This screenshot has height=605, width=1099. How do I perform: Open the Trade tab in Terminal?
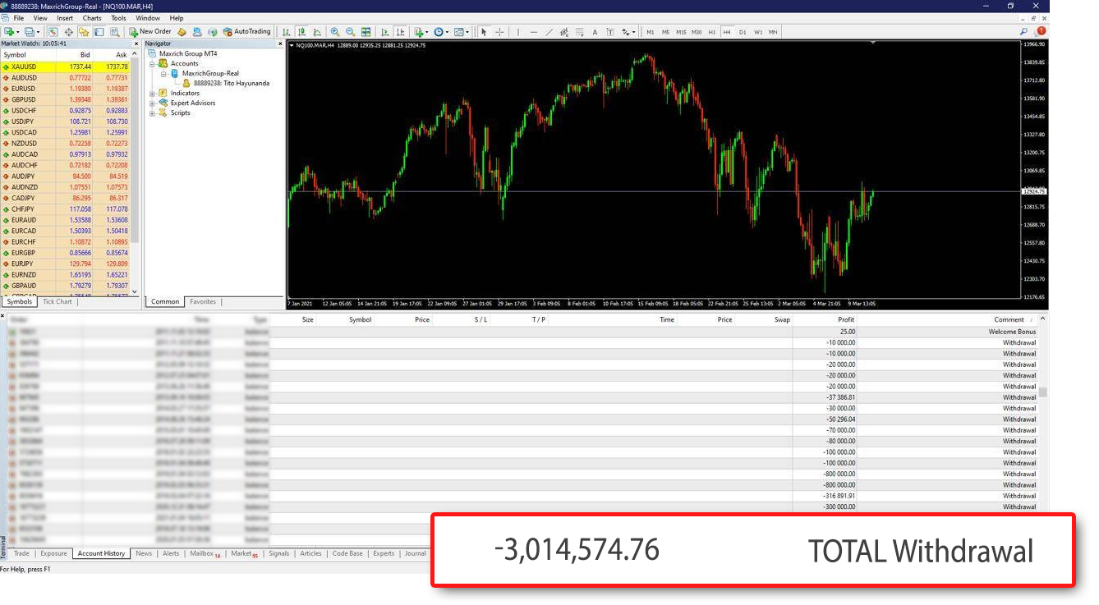[21, 553]
